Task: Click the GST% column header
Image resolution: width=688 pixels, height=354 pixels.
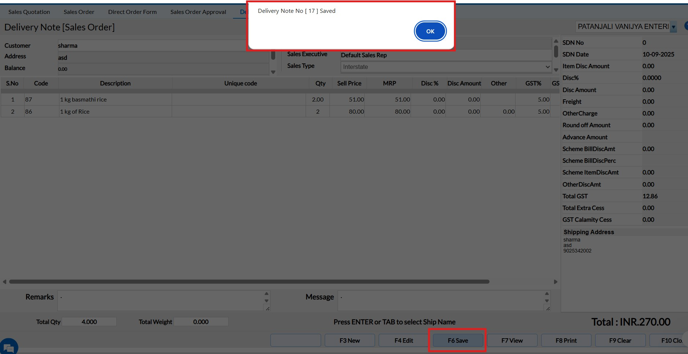Action: coord(533,83)
